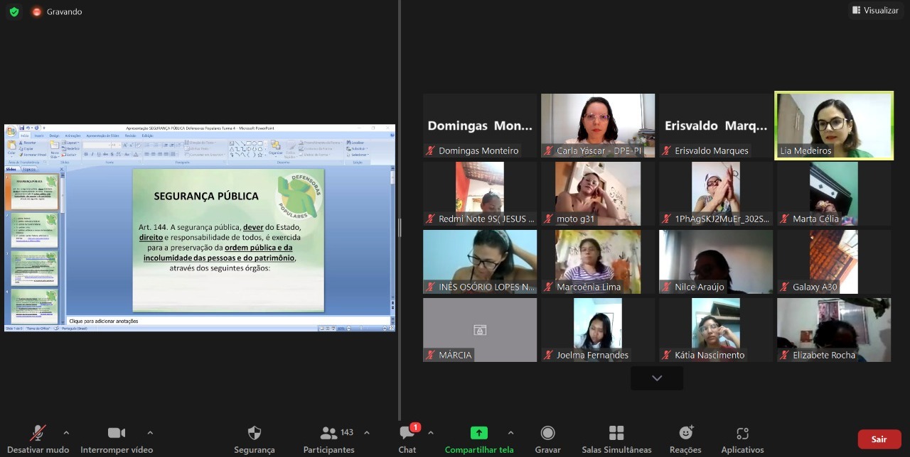Open the Segurança shield icon

point(254,434)
